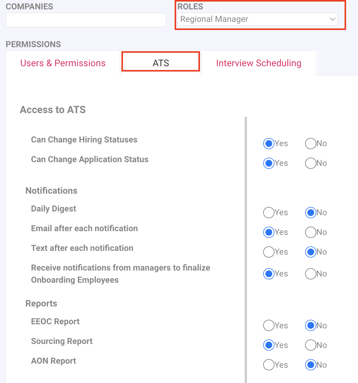Open the Roles dropdown showing Regional Manager
Screen dimensions: 358x383
[x=257, y=19]
